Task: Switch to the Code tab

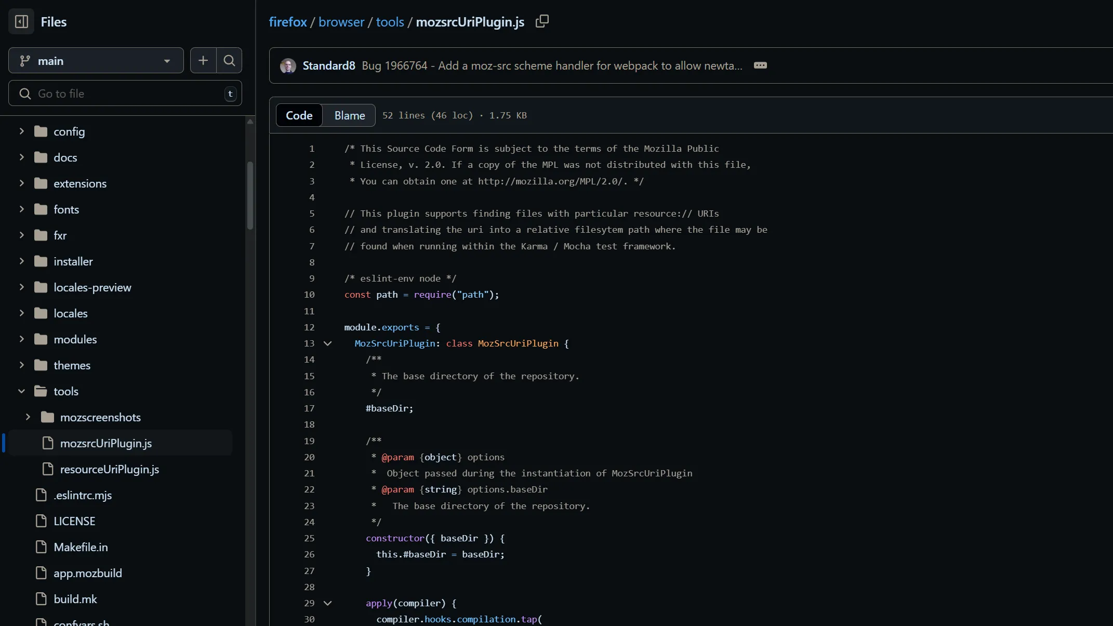Action: coord(299,115)
